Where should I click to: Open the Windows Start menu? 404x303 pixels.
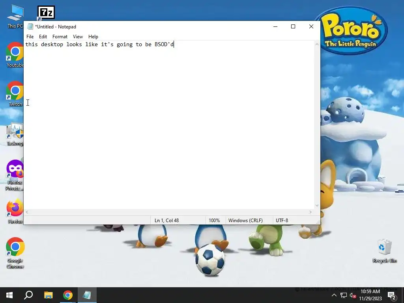(x=9, y=295)
